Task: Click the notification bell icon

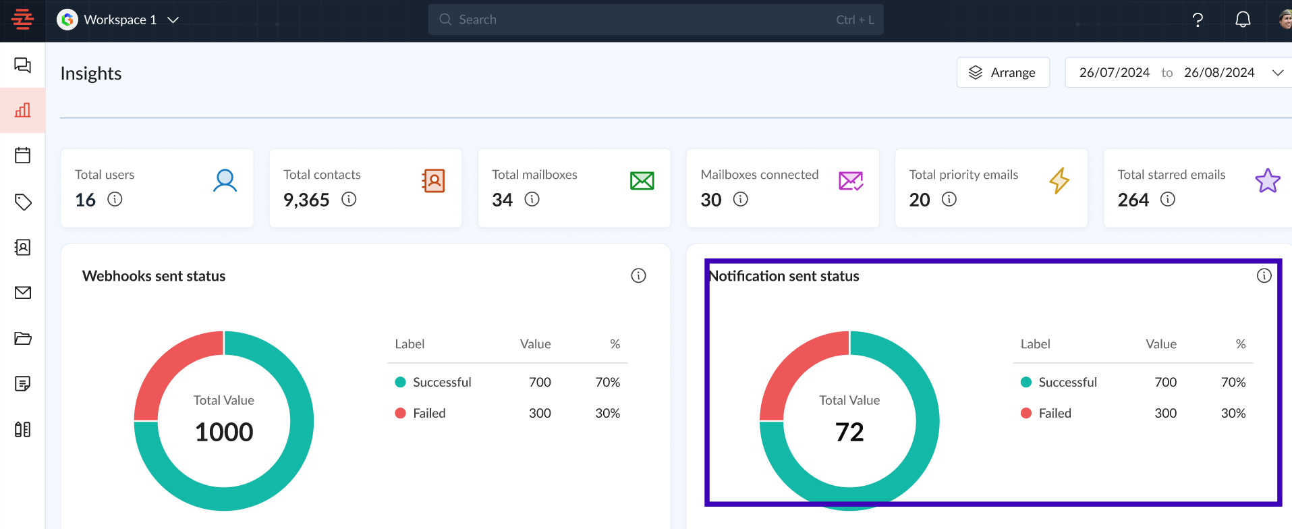Action: coord(1243,20)
